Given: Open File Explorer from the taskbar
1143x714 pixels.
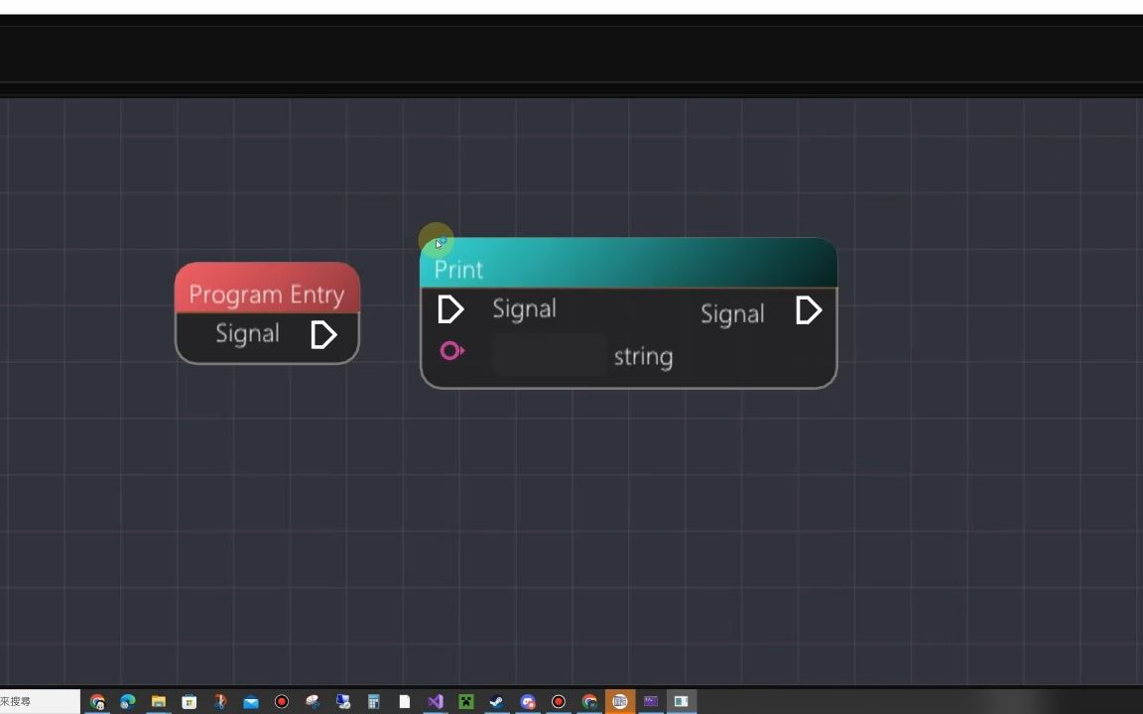Looking at the screenshot, I should (x=158, y=702).
